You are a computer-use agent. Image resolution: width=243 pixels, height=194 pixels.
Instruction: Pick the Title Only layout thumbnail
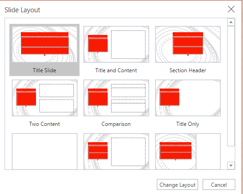[x=188, y=98]
